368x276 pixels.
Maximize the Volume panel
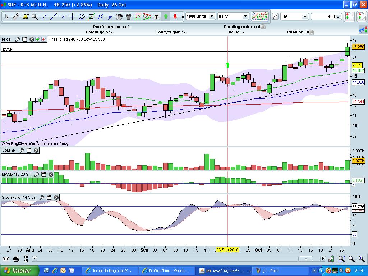pos(29,151)
